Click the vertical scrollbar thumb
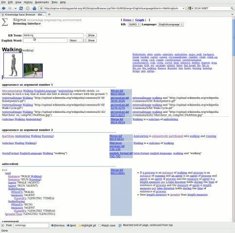235x233 pixels. 234,38
